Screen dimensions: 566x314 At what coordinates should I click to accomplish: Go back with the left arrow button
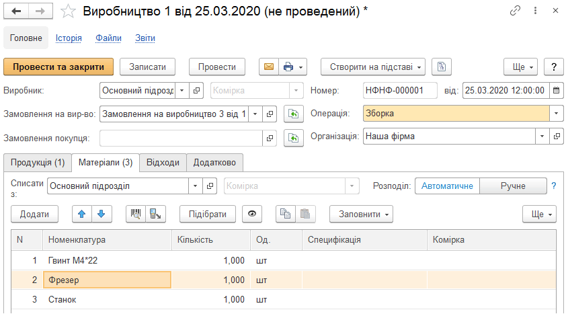16,11
